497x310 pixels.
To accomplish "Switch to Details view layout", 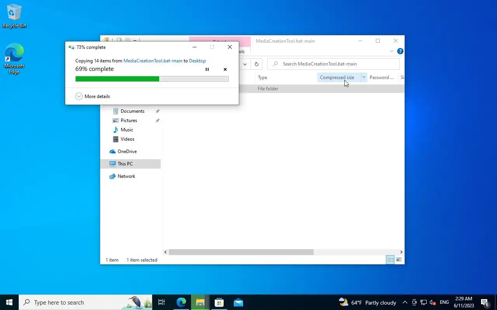I will tap(390, 260).
